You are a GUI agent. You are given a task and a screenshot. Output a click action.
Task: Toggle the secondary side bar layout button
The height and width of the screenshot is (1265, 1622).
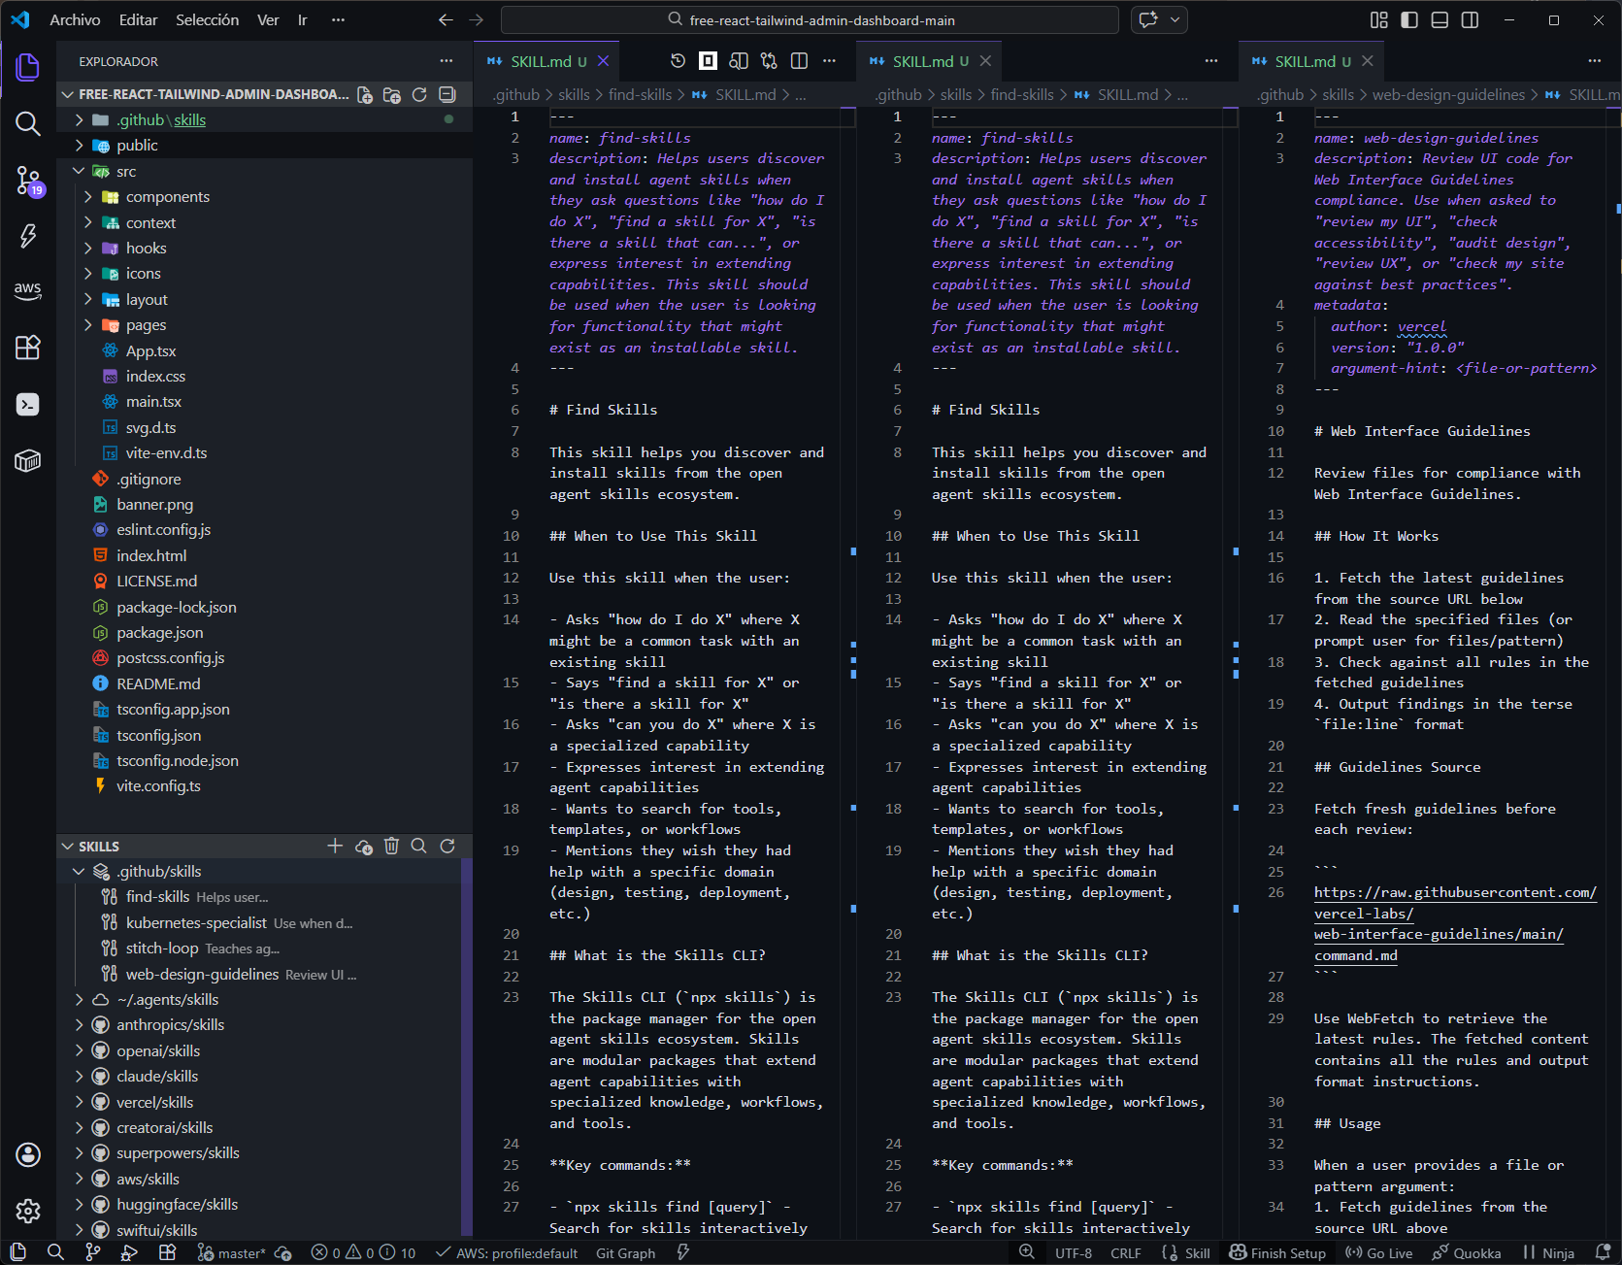(1470, 19)
